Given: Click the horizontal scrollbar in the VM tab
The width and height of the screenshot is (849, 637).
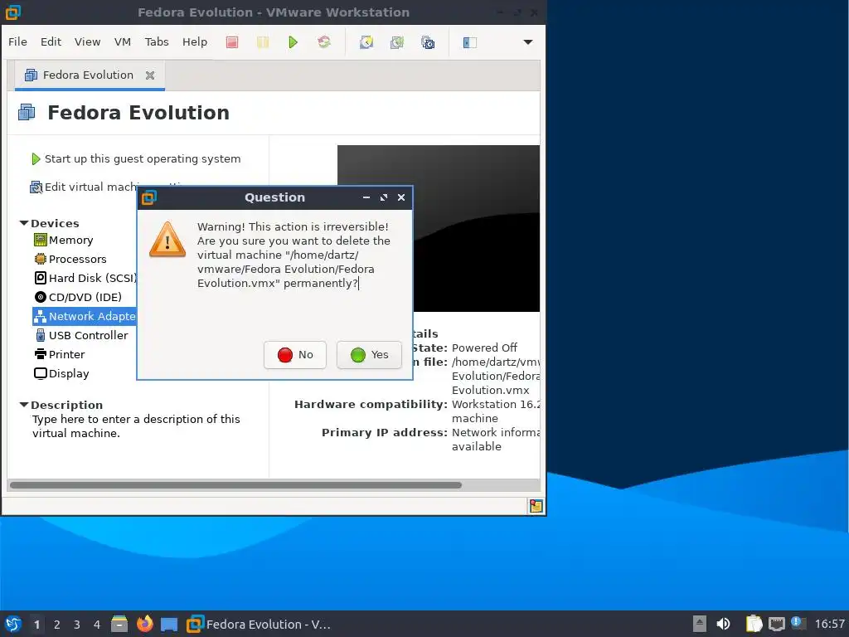Looking at the screenshot, I should (x=235, y=485).
